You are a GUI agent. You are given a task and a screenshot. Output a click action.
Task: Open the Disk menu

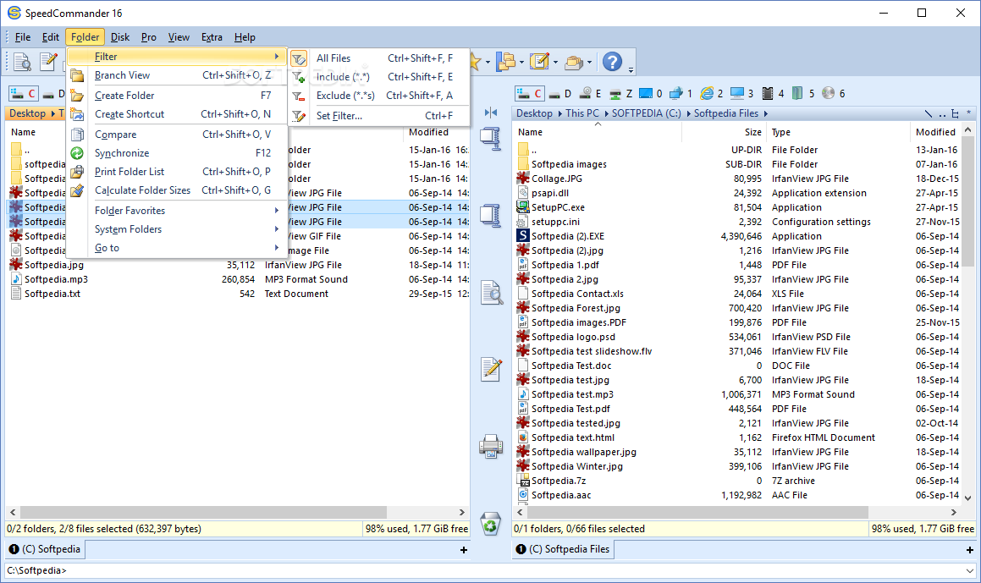(120, 37)
